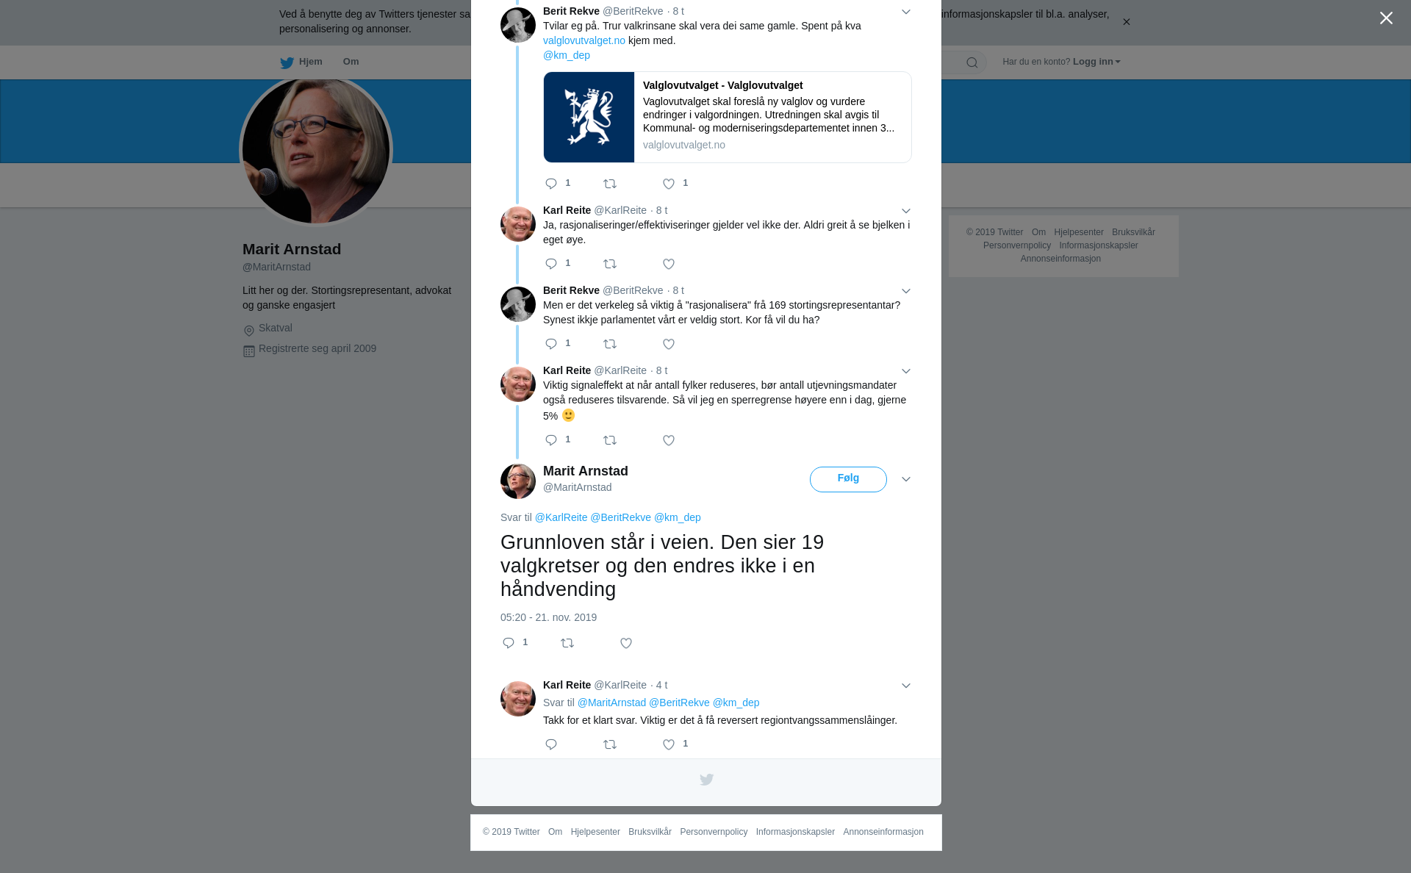Expand options for Karl Reite's 4 t reply
Image resolution: width=1411 pixels, height=873 pixels.
906,686
